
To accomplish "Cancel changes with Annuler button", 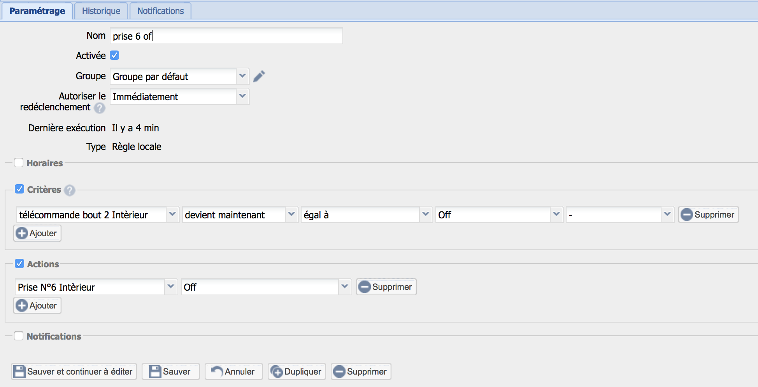I will coord(233,371).
